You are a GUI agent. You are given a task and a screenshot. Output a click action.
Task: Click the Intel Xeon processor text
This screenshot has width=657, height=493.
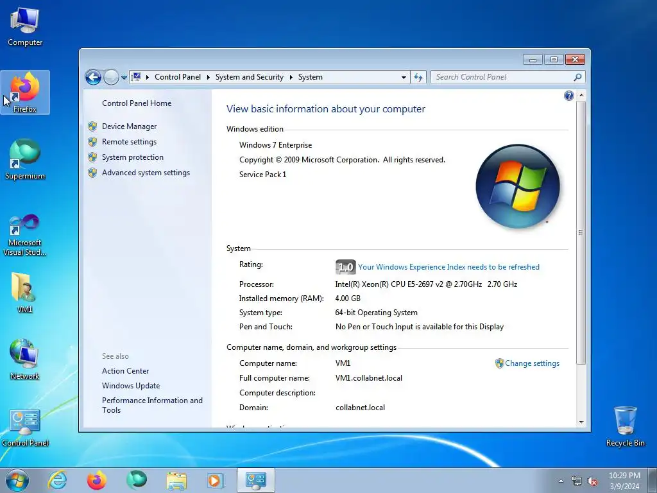click(426, 284)
